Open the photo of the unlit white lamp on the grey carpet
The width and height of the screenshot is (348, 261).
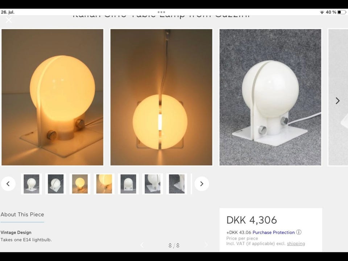click(270, 97)
